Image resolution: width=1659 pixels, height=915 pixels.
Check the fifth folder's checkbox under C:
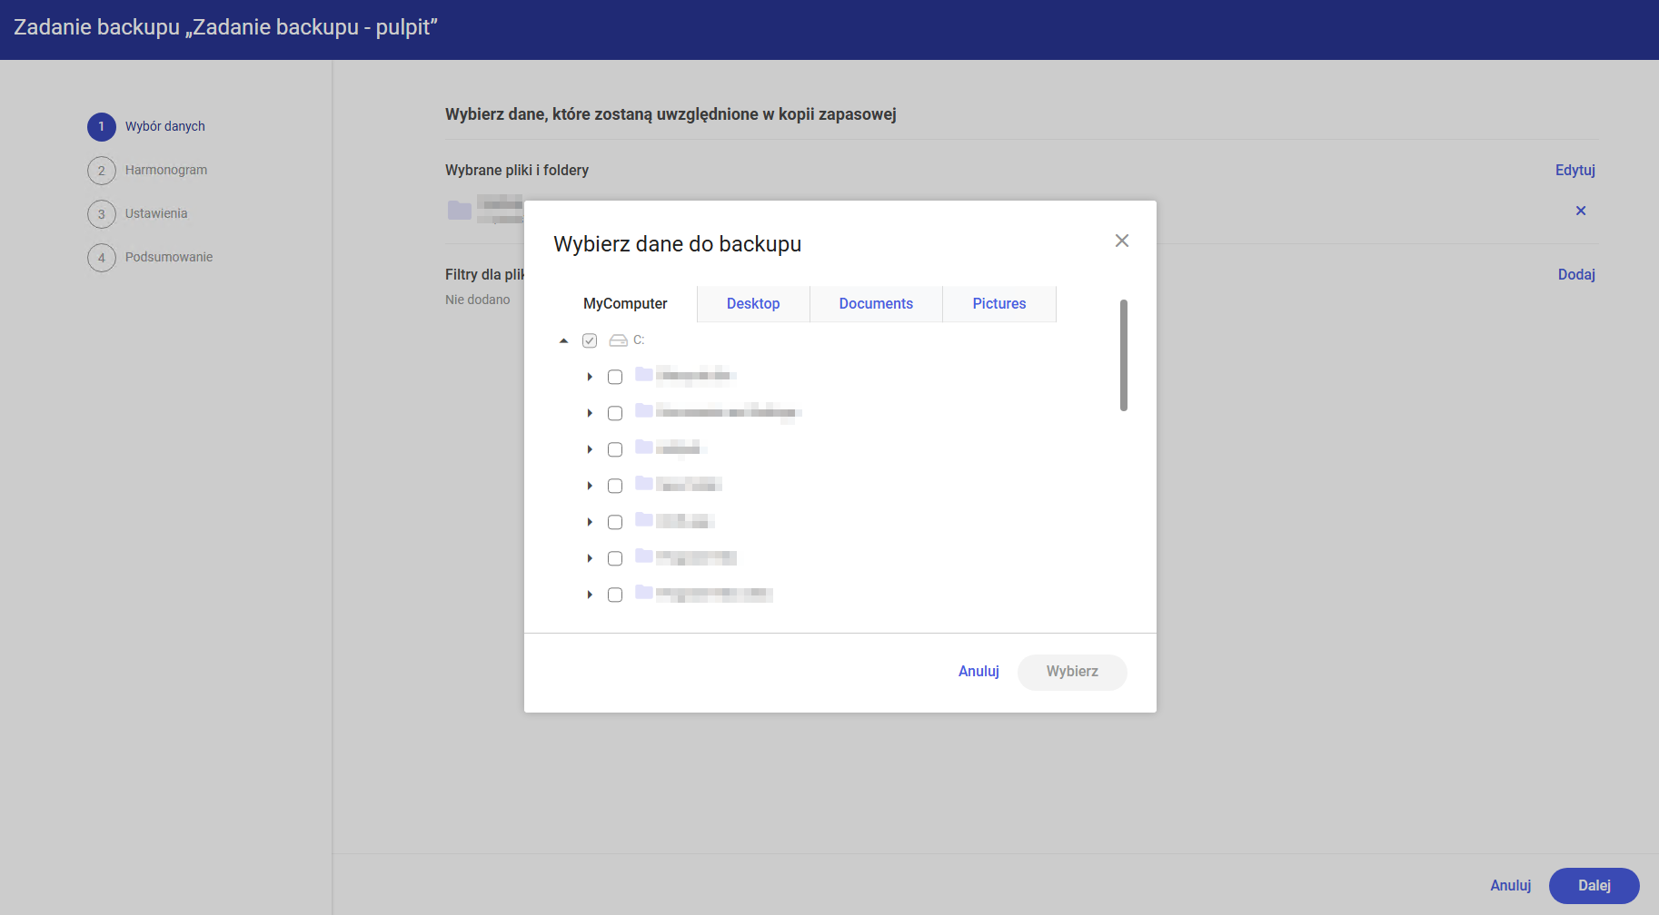[615, 522]
